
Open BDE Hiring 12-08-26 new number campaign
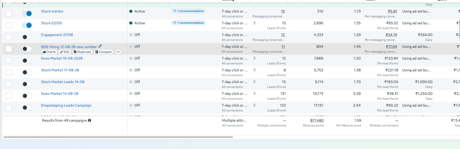click(x=69, y=47)
